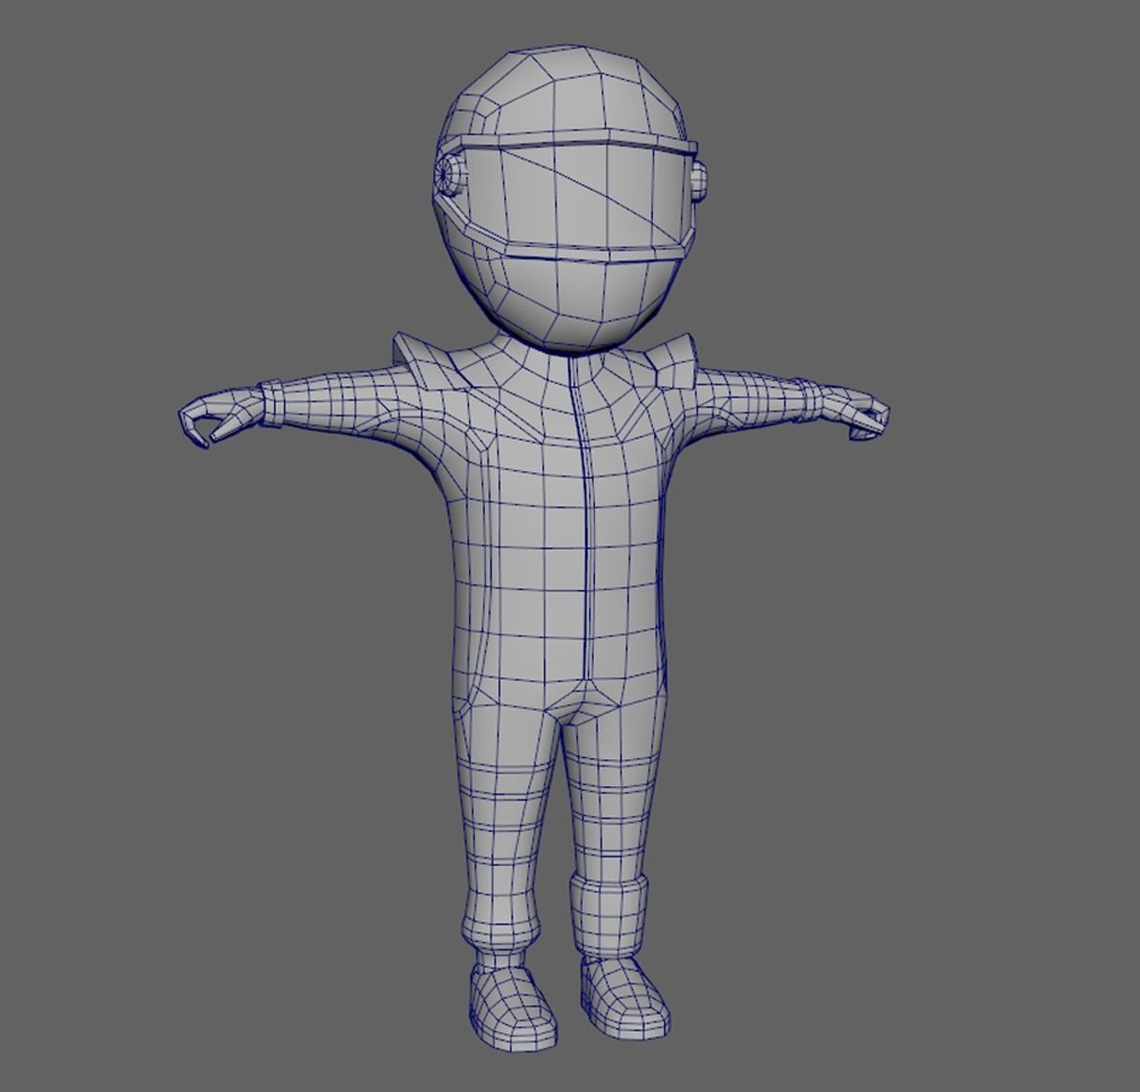Select the shoe on viewer's right

pos(626,996)
